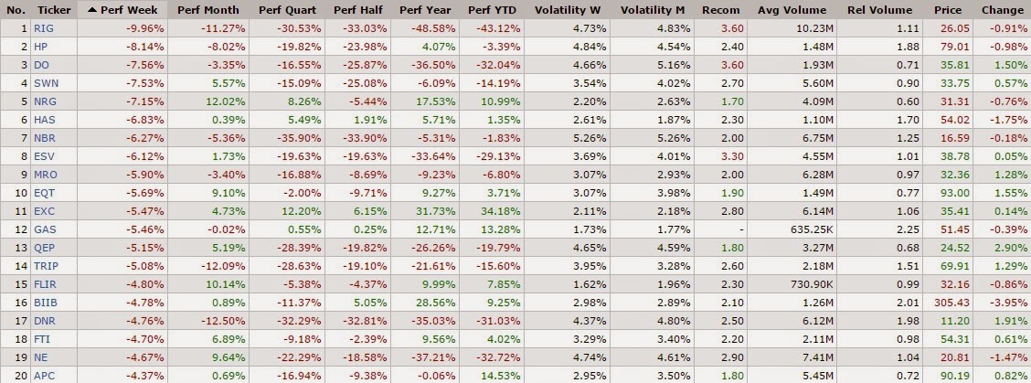Open the RIG ticker link
The height and width of the screenshot is (383, 1031).
(43, 28)
